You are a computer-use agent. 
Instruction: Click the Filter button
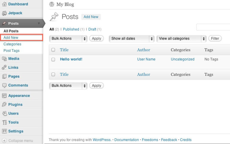215,38
